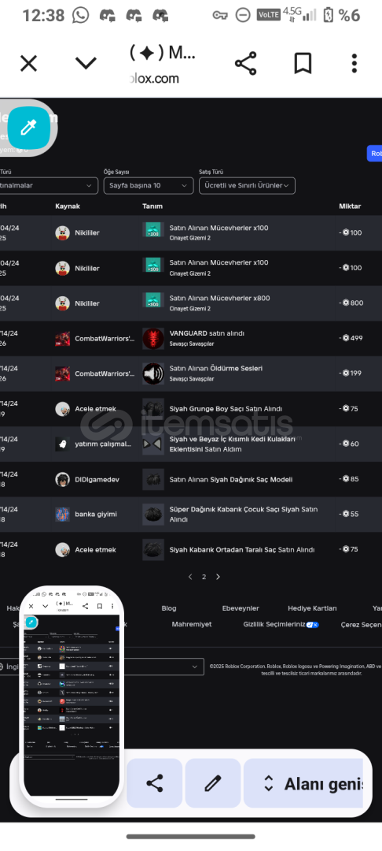This screenshot has width=382, height=851.
Task: Open the Sayfa başına 10 dropdown
Action: (x=149, y=186)
